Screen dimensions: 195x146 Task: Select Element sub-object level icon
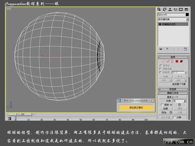(x=181, y=61)
